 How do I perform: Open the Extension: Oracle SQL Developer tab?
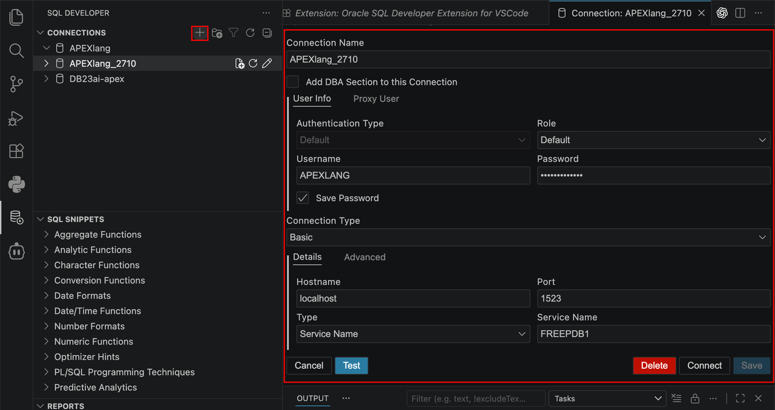[x=412, y=13]
